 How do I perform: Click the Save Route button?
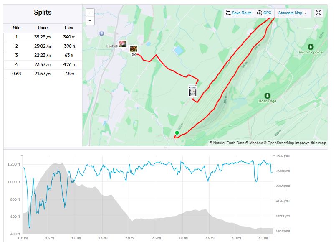(239, 13)
